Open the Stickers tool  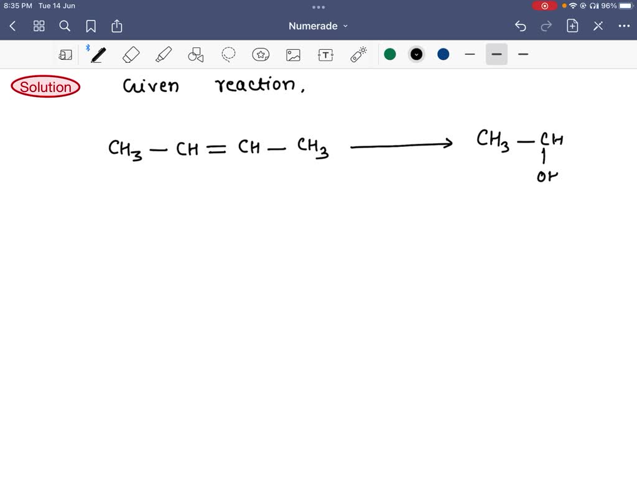tap(261, 54)
